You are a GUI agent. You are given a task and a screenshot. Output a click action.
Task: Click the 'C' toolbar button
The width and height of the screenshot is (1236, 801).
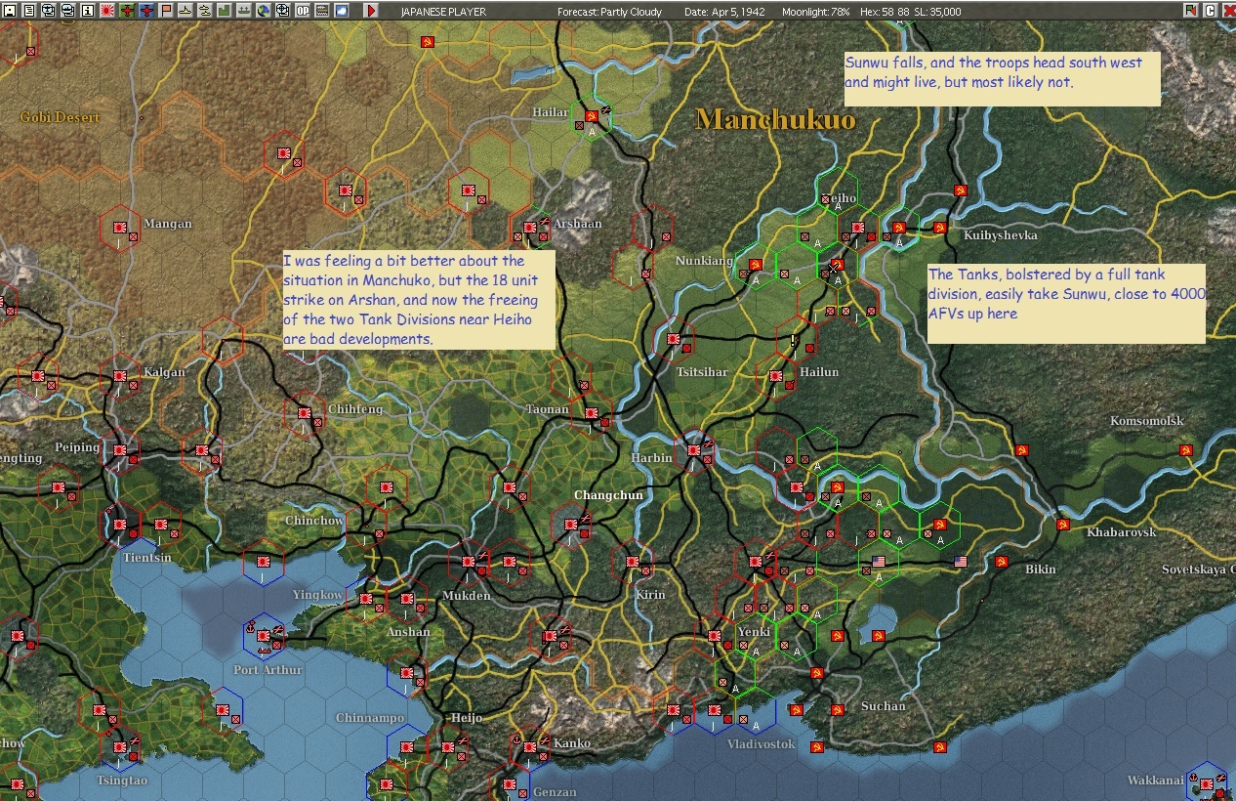[x=1210, y=11]
